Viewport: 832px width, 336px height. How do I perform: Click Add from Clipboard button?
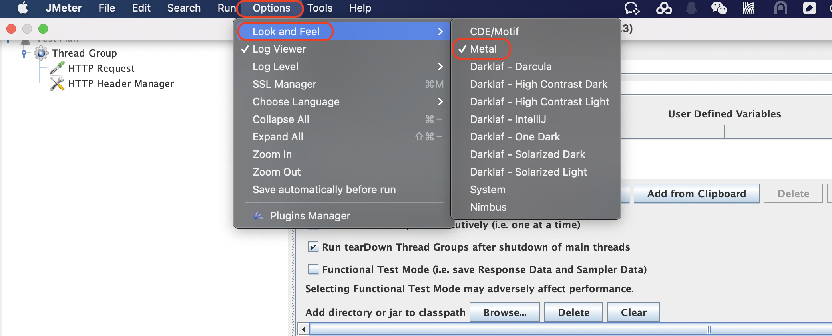[697, 194]
